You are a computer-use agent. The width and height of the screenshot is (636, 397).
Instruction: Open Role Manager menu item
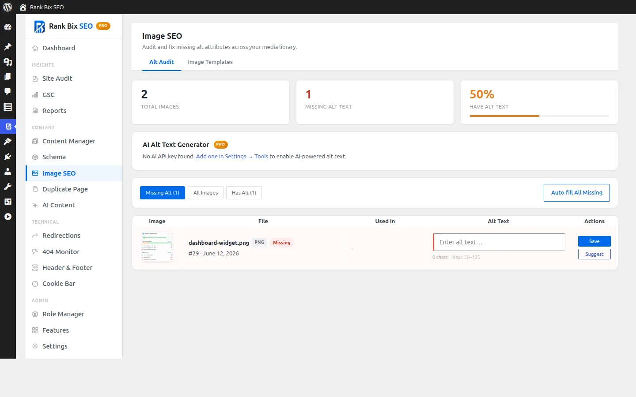point(74,314)
